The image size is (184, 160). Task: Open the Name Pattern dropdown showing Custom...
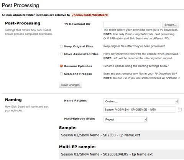(141, 101)
